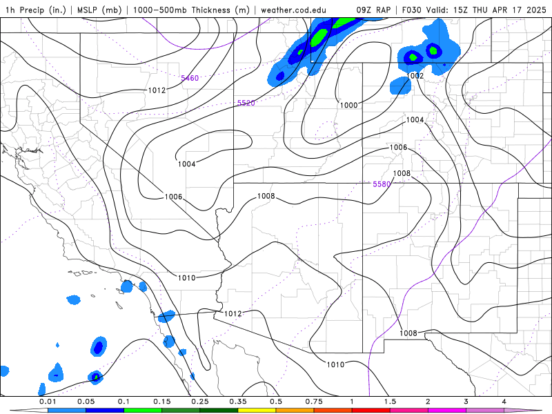Click the 1.5 legend value
This screenshot has height=414, width=552.
(x=390, y=402)
